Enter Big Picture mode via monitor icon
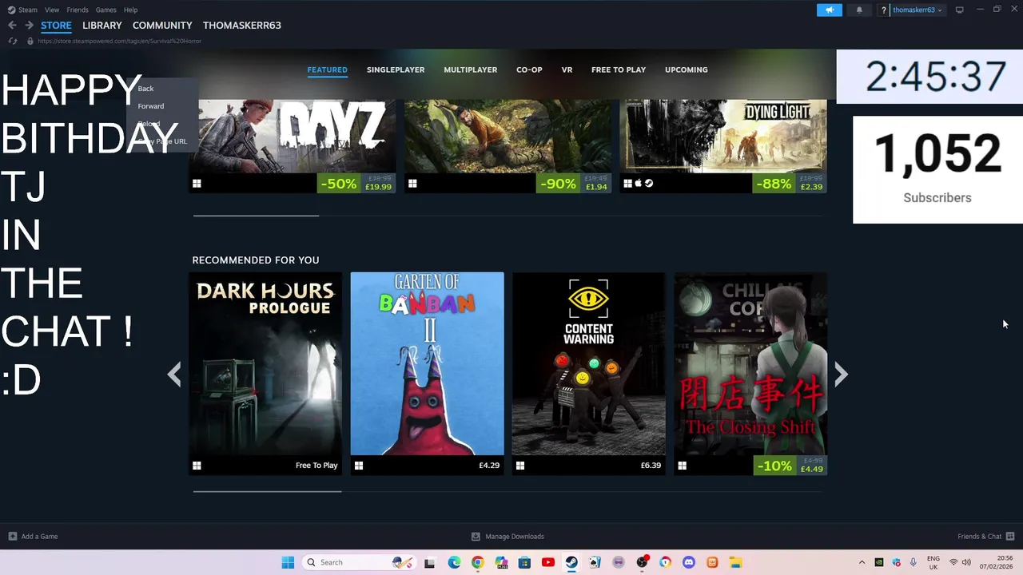The image size is (1023, 575). coord(960,10)
